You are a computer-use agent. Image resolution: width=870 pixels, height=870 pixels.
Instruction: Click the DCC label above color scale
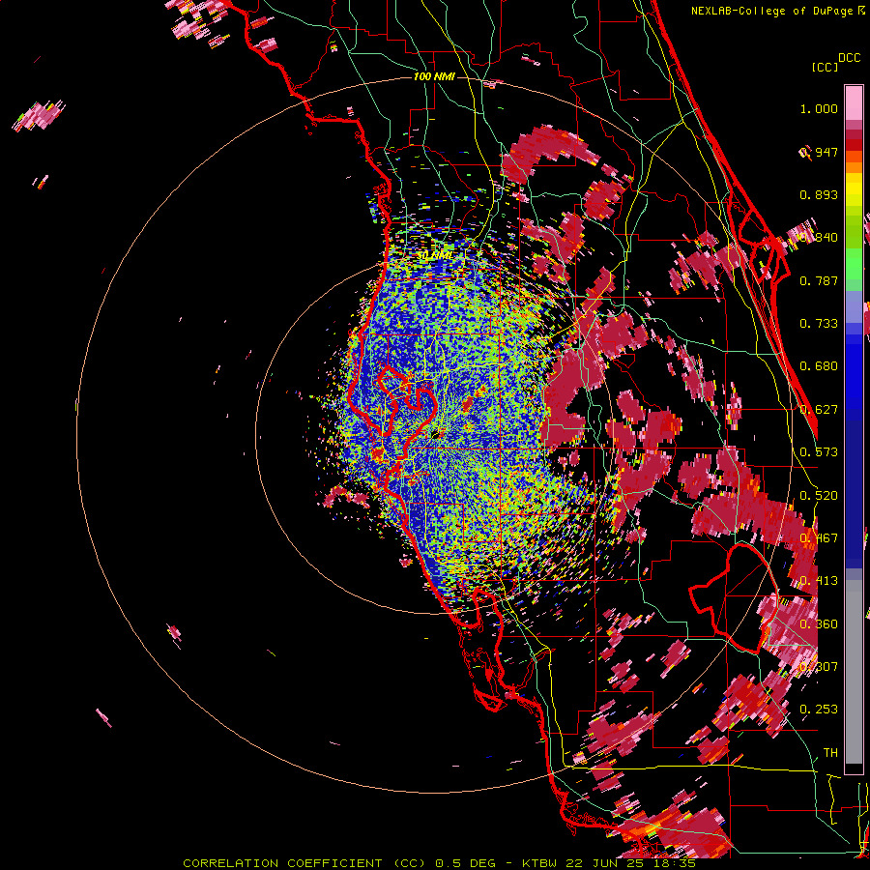[x=849, y=58]
